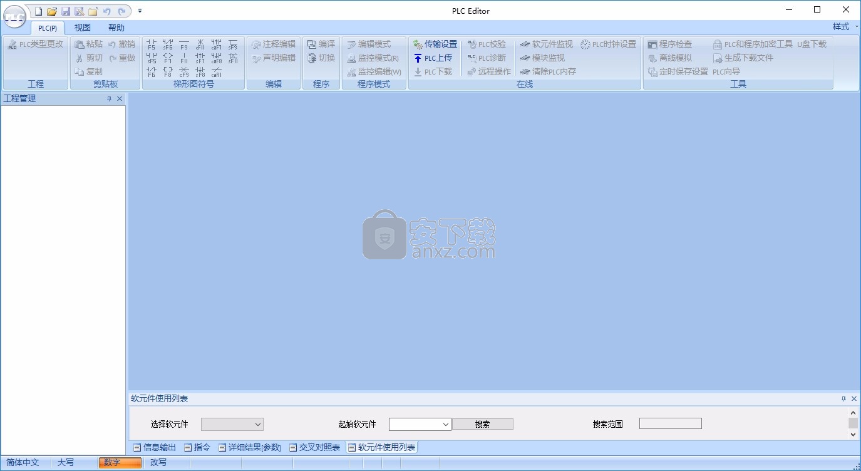Click 离线模拟 offline simulation
Image resolution: width=861 pixels, height=471 pixels.
click(669, 58)
